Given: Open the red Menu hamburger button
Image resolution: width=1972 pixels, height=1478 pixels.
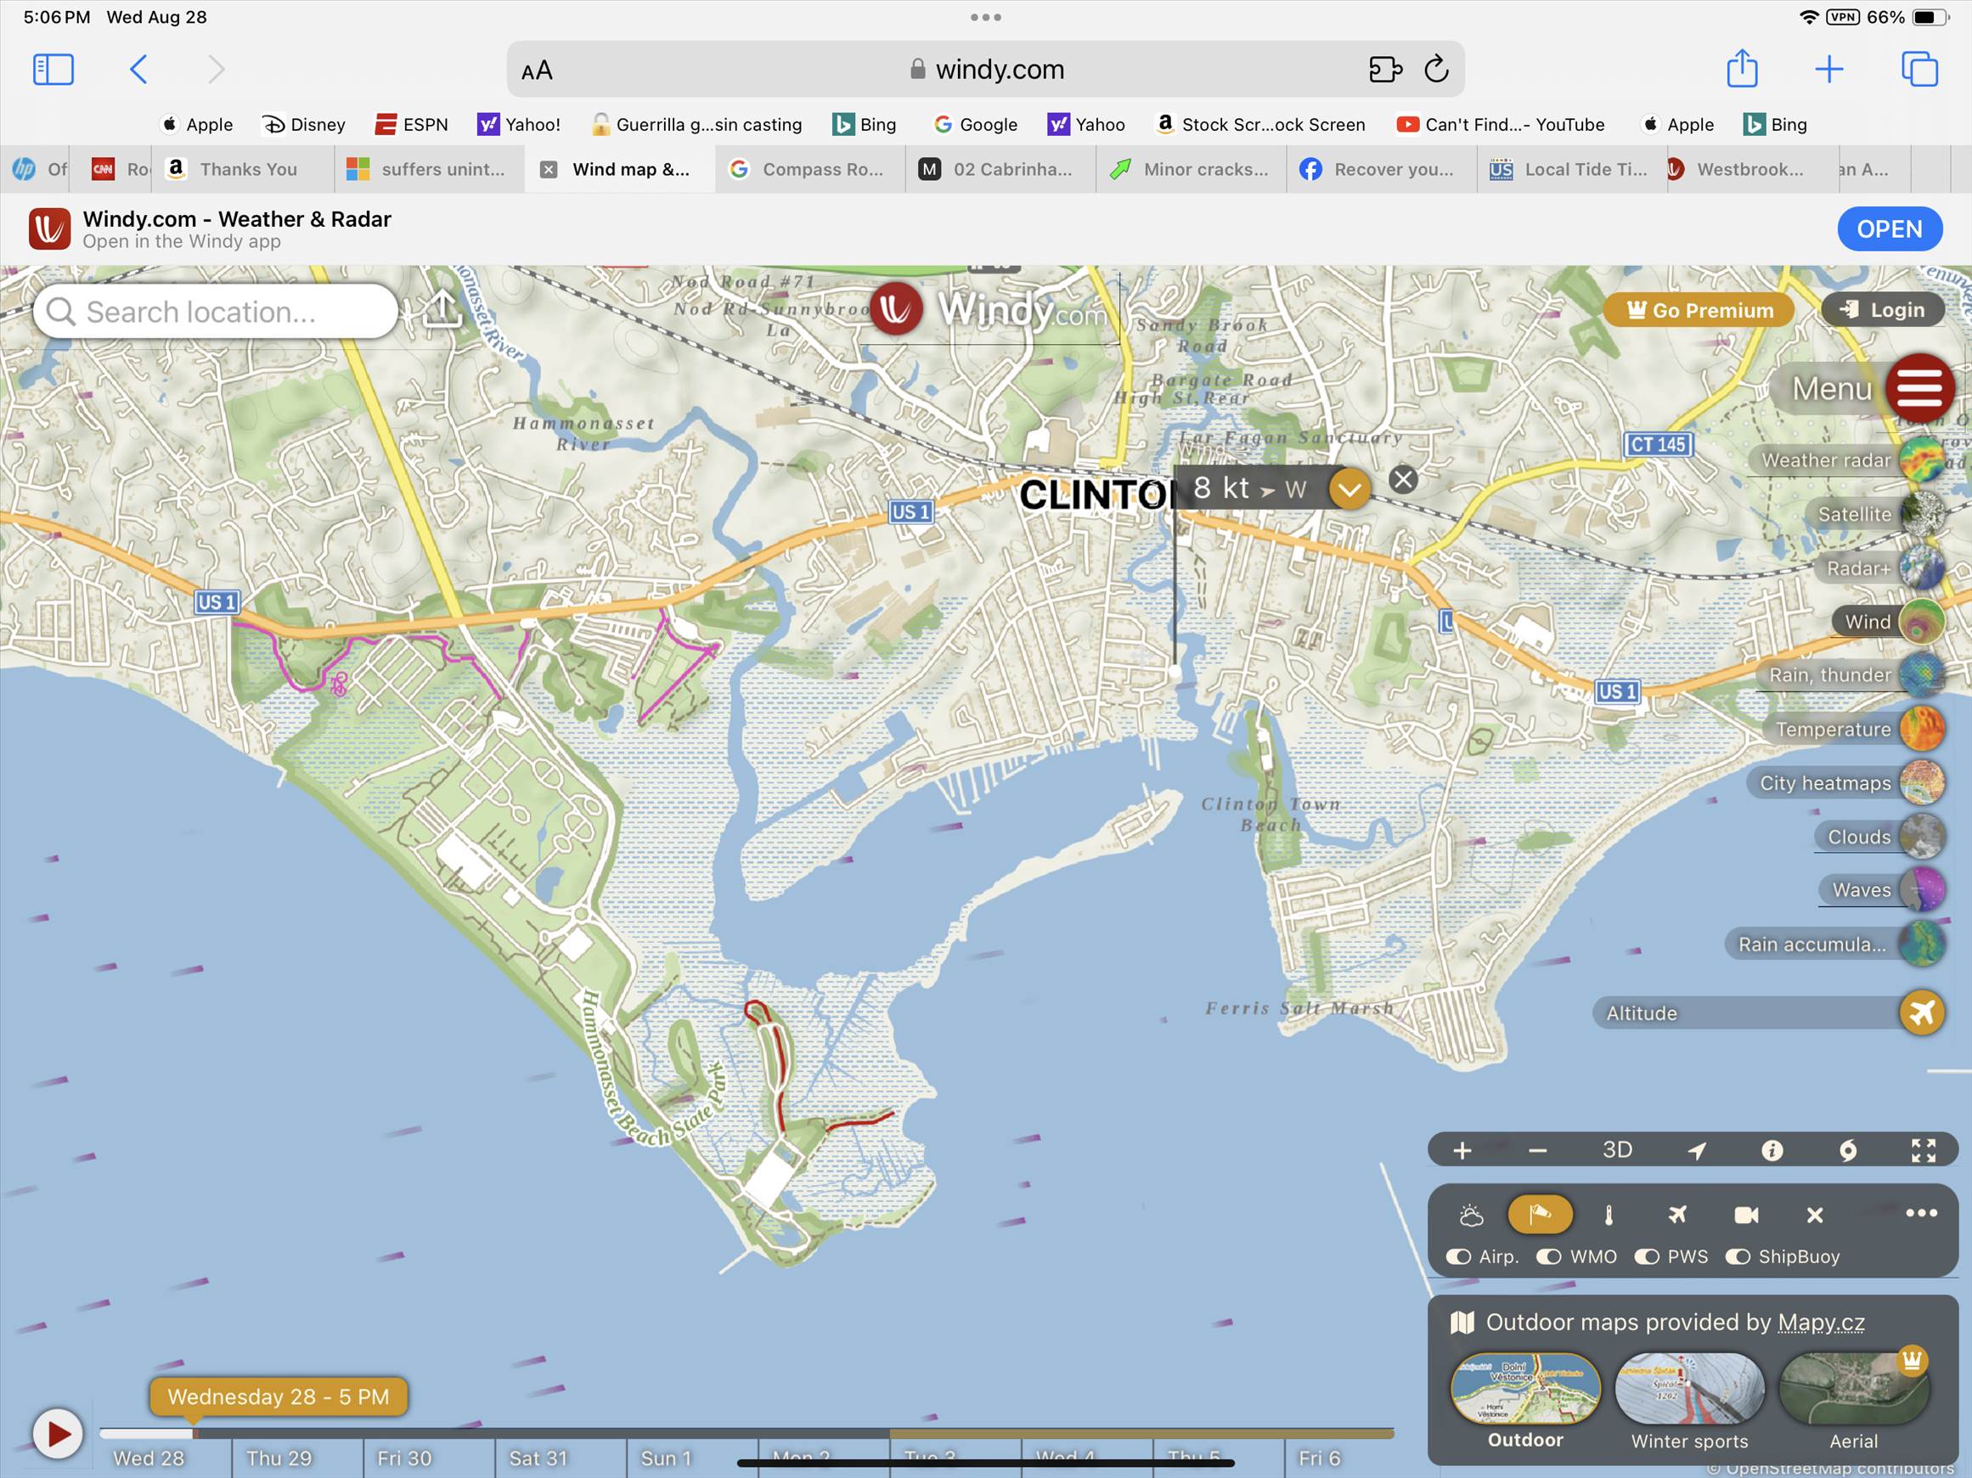Looking at the screenshot, I should 1918,389.
